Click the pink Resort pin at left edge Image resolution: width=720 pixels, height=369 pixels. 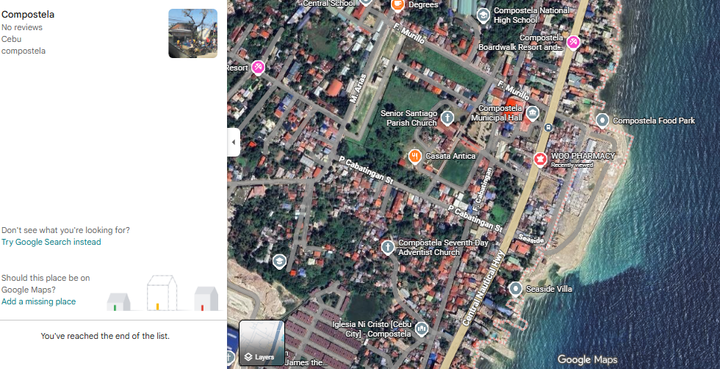point(257,68)
